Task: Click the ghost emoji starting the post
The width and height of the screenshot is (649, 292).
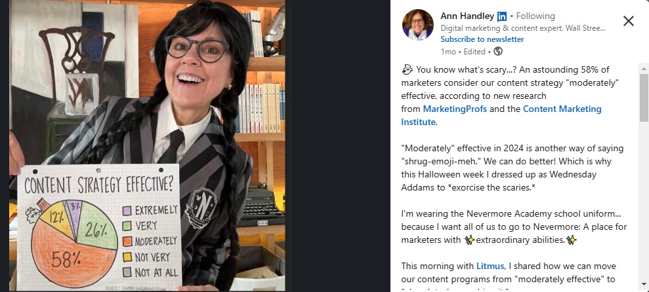Action: click(x=407, y=69)
